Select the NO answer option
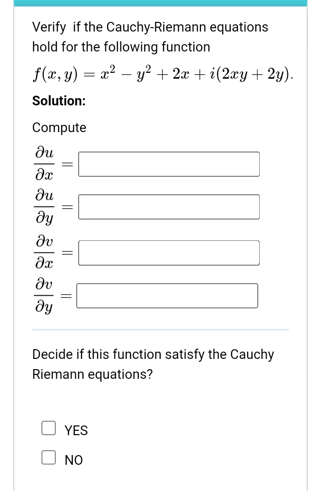318x491 pixels. [49, 457]
